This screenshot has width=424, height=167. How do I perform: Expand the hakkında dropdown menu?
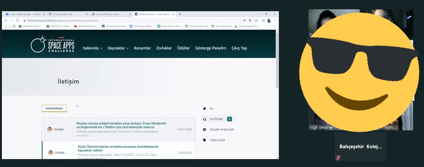[92, 48]
